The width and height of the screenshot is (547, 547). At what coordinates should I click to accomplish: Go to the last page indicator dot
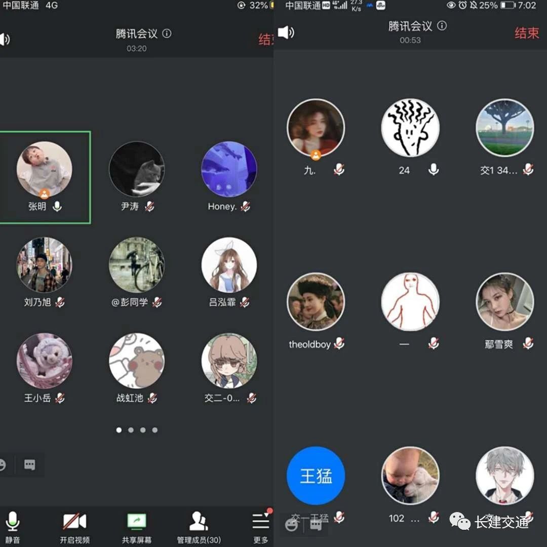coord(155,430)
